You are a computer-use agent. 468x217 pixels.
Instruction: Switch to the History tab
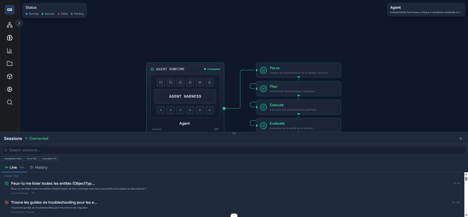pos(39,167)
